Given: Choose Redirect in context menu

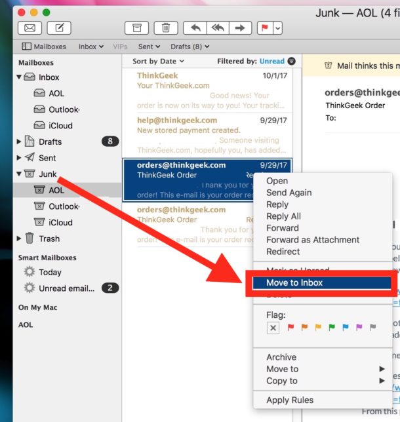Looking at the screenshot, I should [x=323, y=252].
